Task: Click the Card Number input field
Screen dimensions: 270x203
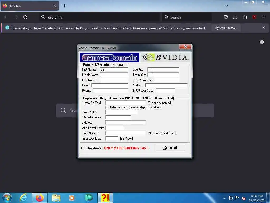Action: click(x=126, y=133)
